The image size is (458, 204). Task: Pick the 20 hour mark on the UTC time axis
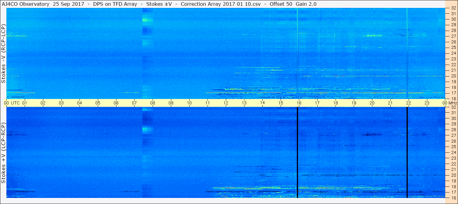point(372,103)
